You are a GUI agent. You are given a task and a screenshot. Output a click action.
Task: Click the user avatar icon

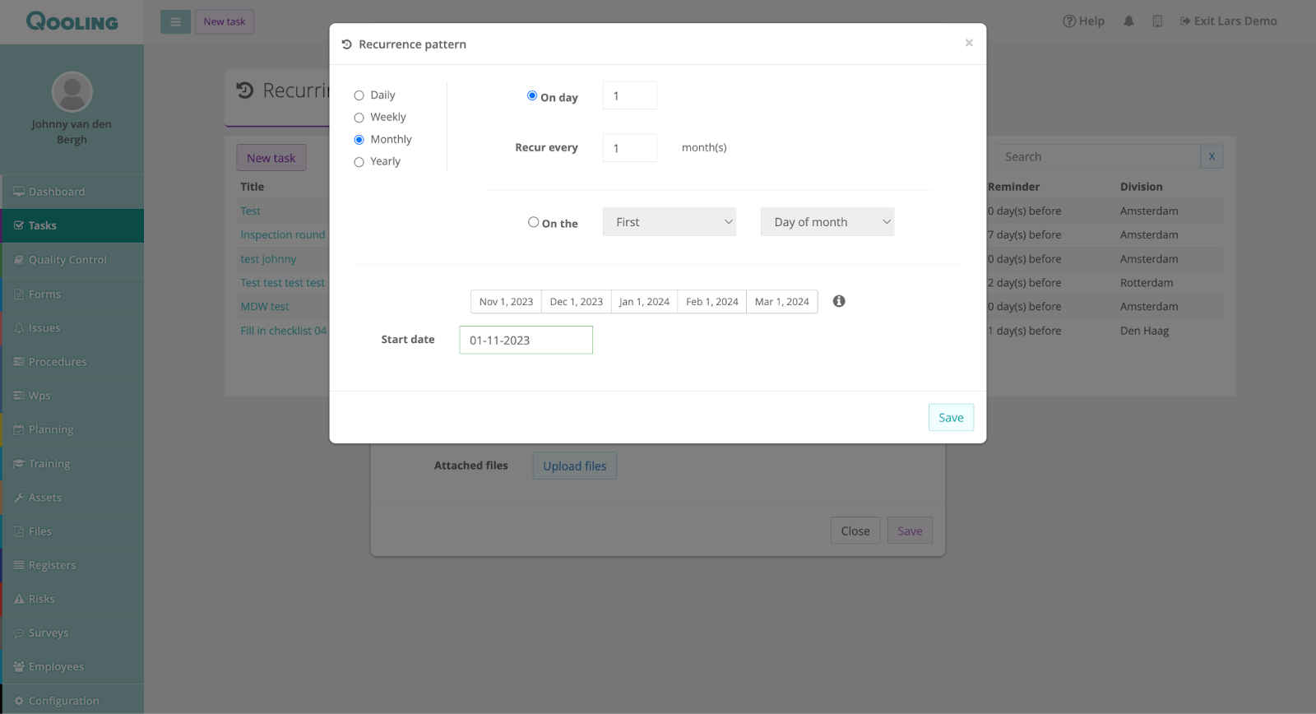[72, 91]
